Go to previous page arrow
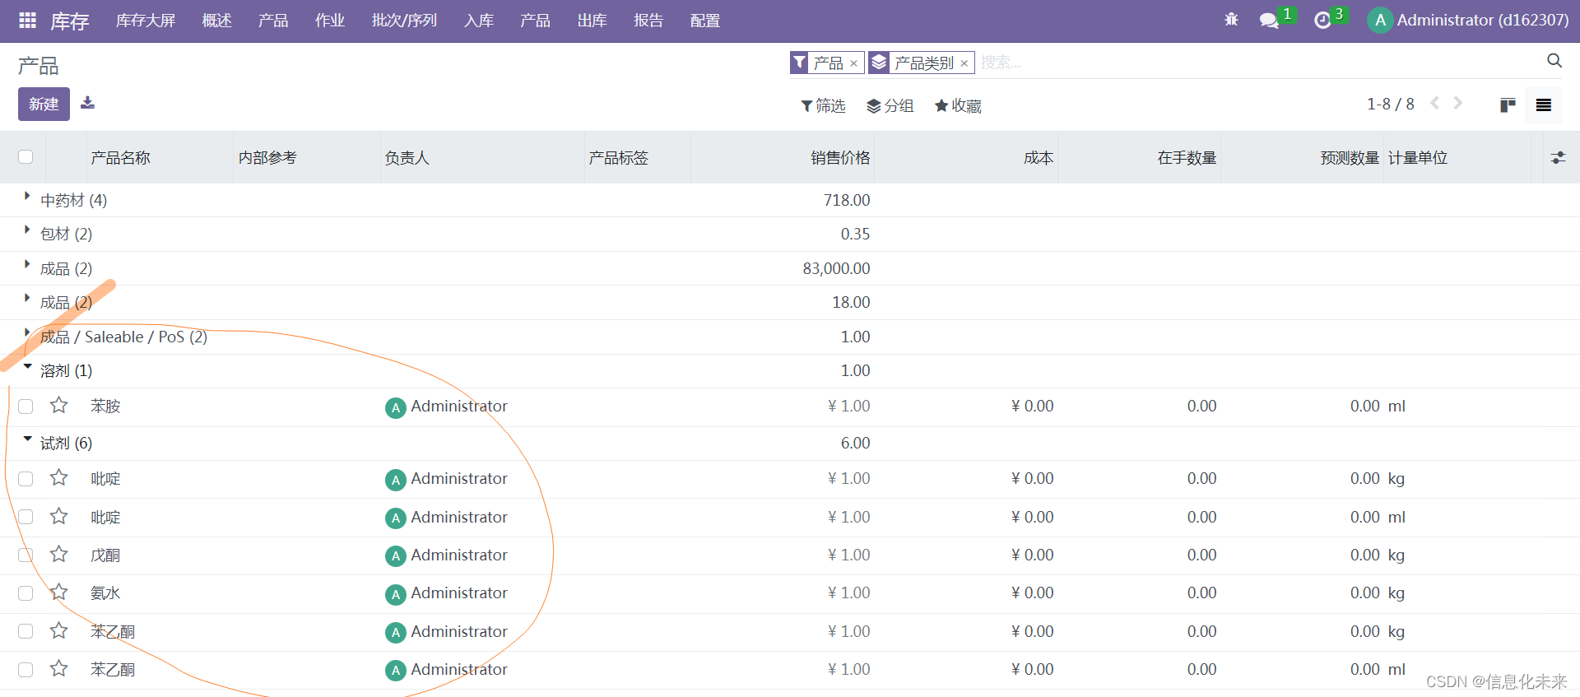Viewport: 1580px width, 697px height. pyautogui.click(x=1434, y=104)
